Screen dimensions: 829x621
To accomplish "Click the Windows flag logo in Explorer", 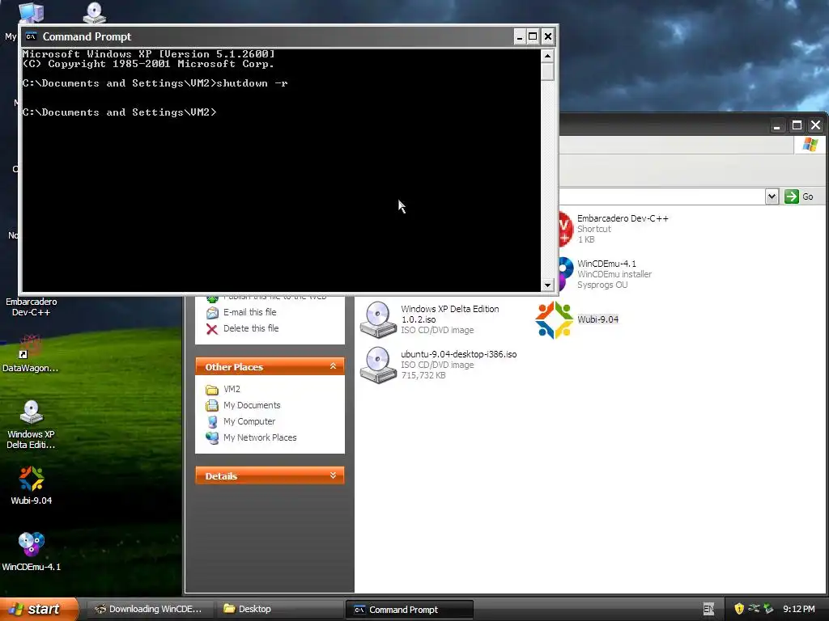I will pos(810,144).
